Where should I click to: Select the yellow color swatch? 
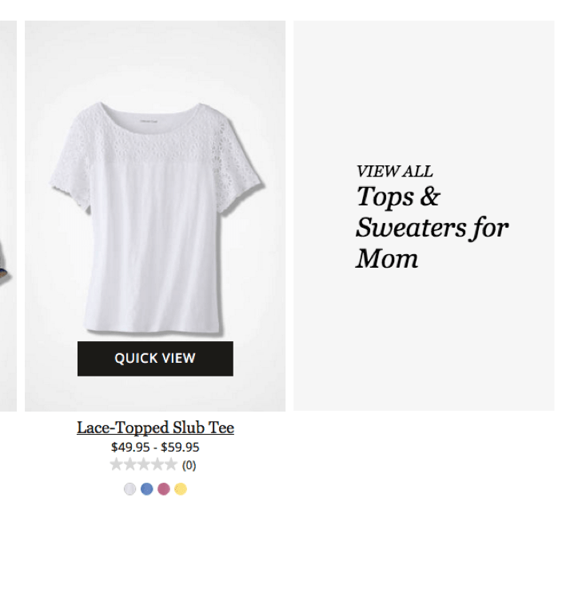(181, 489)
